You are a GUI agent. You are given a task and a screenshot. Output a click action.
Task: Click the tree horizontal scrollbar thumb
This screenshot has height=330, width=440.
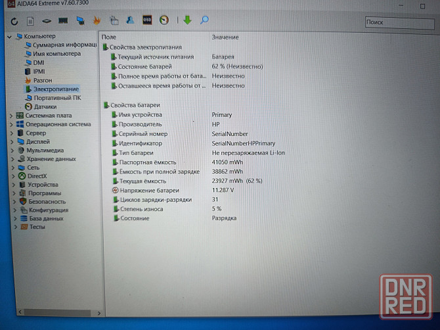pyautogui.click(x=58, y=312)
